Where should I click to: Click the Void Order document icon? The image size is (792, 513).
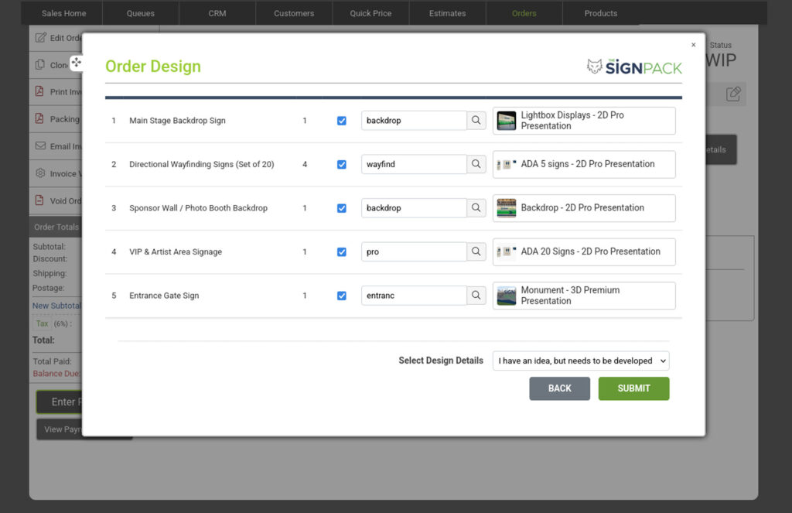pyautogui.click(x=39, y=200)
